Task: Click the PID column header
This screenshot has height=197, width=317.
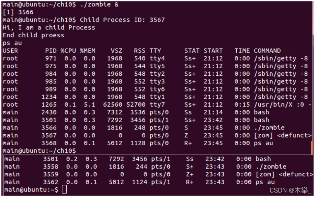Action: [x=51, y=51]
